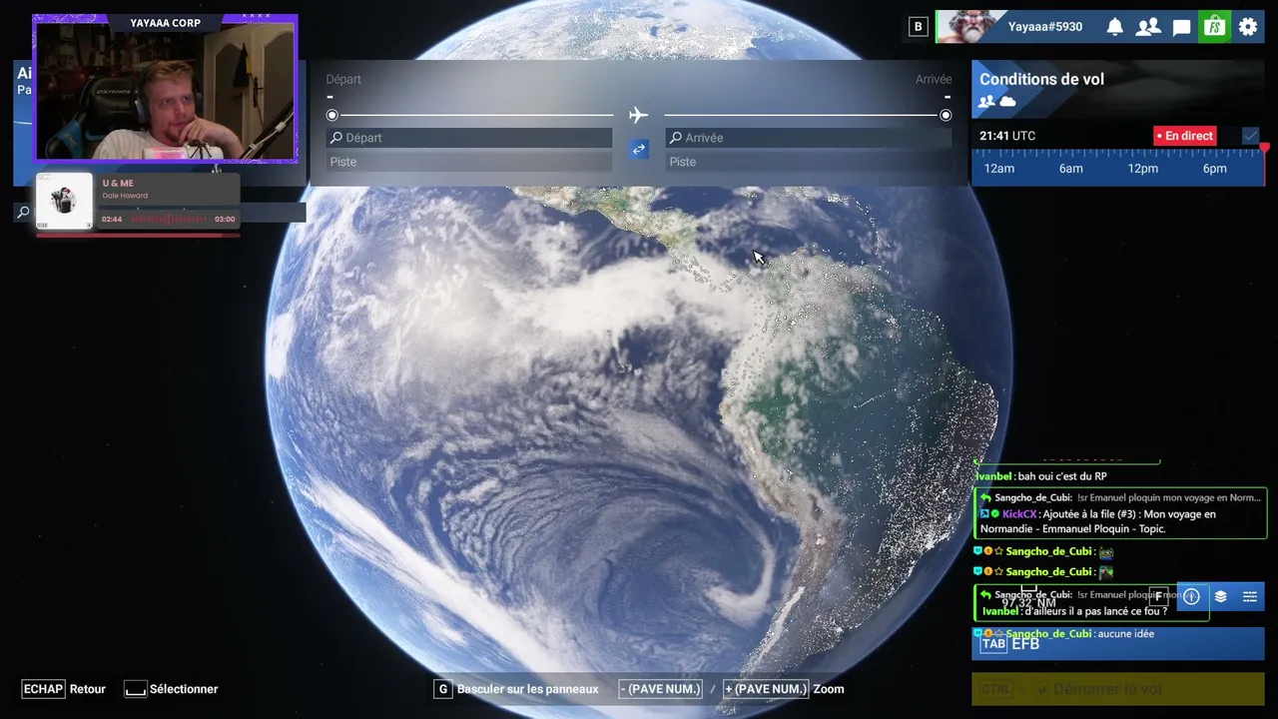This screenshot has height=719, width=1278.
Task: Click the U & ME song title
Action: coord(117,184)
